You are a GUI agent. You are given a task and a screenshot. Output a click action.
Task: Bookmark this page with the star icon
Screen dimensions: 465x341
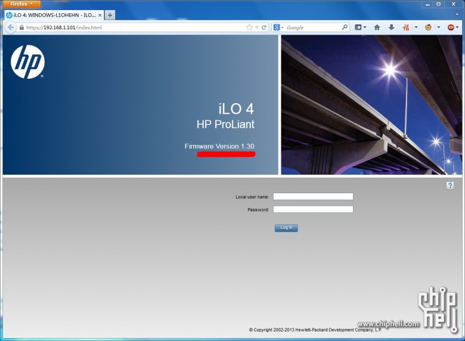pyautogui.click(x=249, y=27)
